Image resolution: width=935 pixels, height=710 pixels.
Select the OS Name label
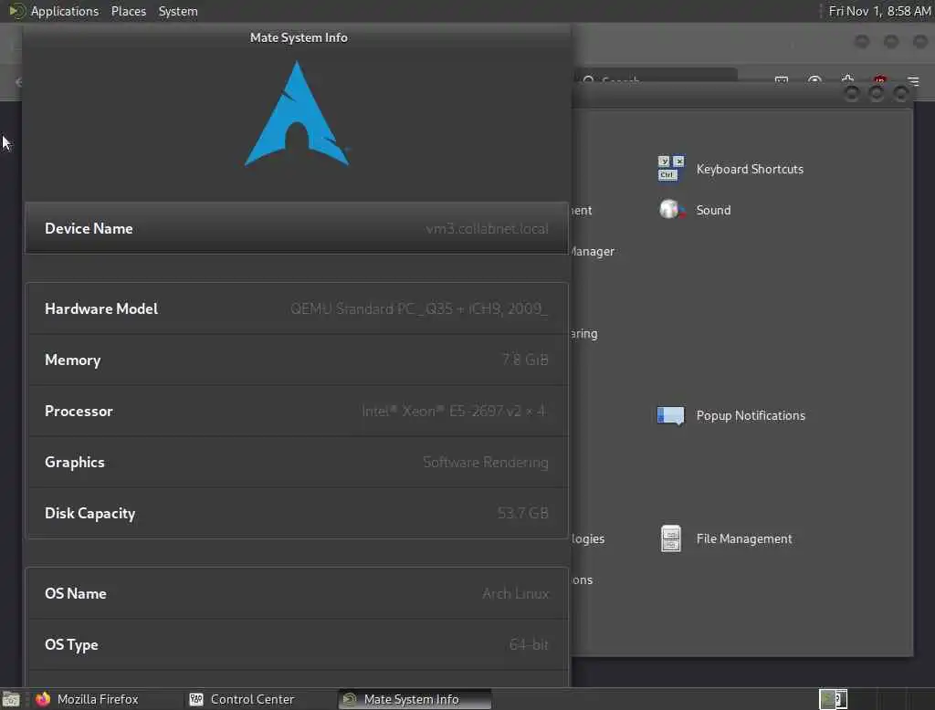pos(76,594)
